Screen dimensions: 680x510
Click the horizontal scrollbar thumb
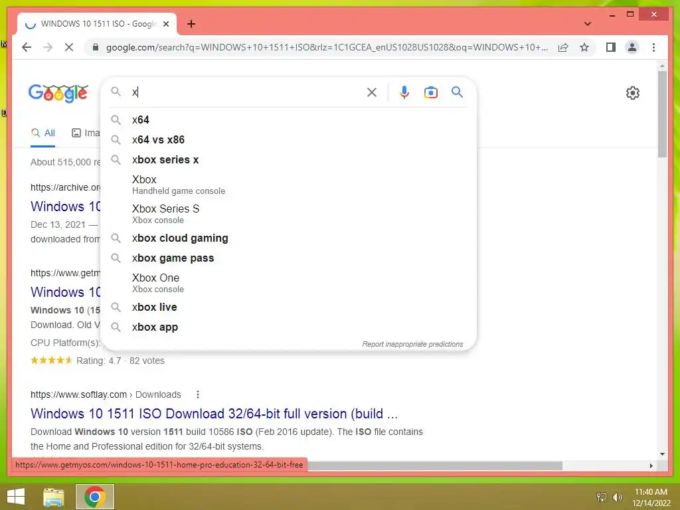[x=434, y=466]
